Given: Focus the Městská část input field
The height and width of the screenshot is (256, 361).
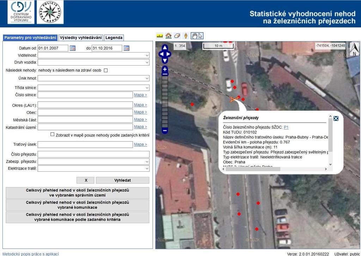Looking at the screenshot, I should point(85,120).
